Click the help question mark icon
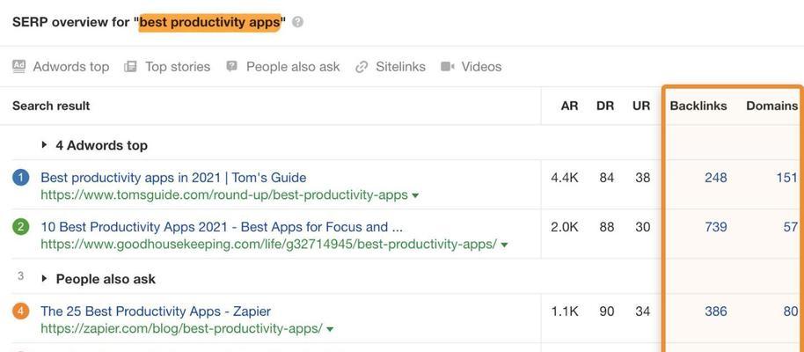 (298, 22)
